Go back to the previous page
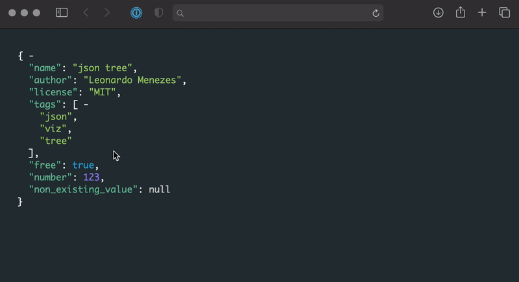Viewport: 519px width, 282px height. [86, 12]
